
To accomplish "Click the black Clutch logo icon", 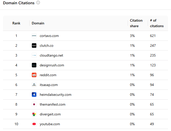I will 34,46.
